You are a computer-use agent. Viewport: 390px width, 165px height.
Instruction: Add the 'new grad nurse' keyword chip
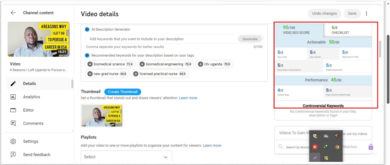[x=90, y=74]
